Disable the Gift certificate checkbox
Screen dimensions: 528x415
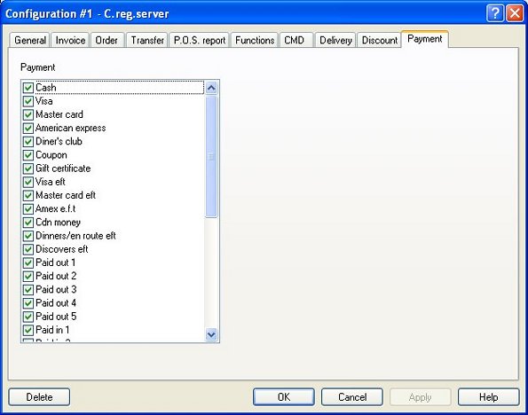[28, 168]
